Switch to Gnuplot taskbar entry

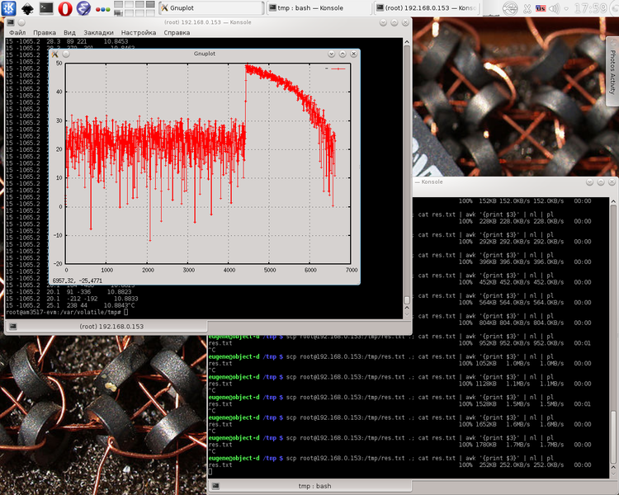click(x=211, y=8)
